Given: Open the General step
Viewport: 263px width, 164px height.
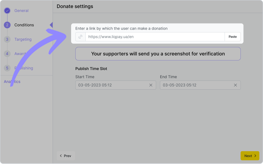Looking at the screenshot, I should coord(21,11).
